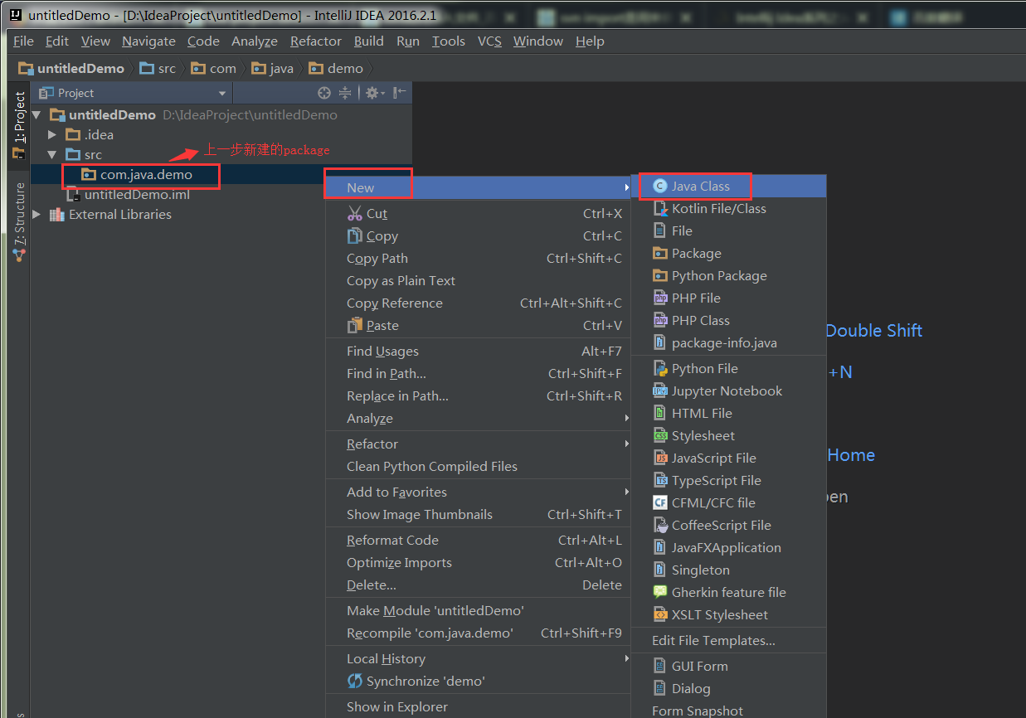
Task: Open the Project view dropdown
Action: tap(221, 94)
